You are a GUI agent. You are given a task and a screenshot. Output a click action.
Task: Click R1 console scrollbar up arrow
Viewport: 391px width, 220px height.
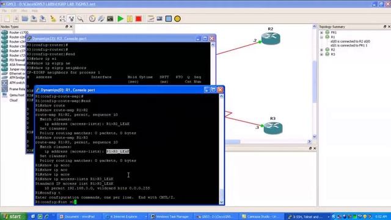click(221, 97)
